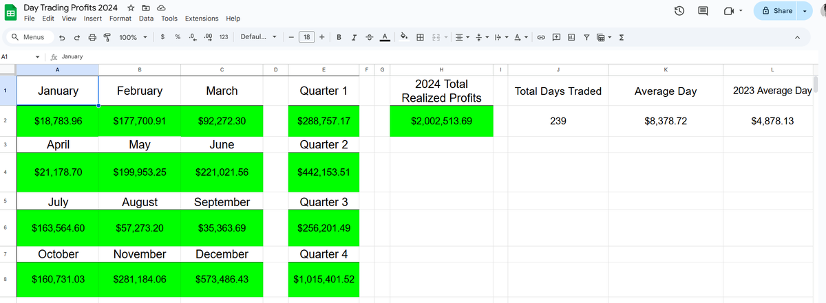Toggle bold formatting

click(x=339, y=37)
